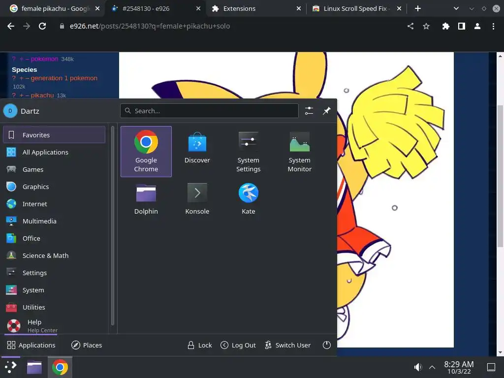This screenshot has height=378, width=504.
Task: Click the address bar URL
Action: tap(150, 26)
